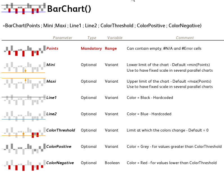Click the BarChart() heading text
This screenshot has width=224, height=172.
[x=69, y=9]
